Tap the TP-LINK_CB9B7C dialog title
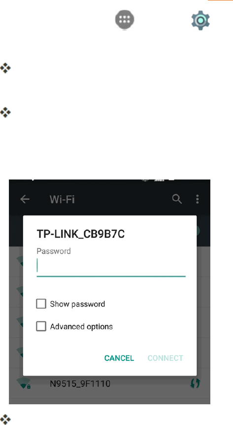 click(81, 234)
